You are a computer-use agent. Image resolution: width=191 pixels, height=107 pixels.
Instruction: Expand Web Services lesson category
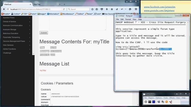click(17, 45)
